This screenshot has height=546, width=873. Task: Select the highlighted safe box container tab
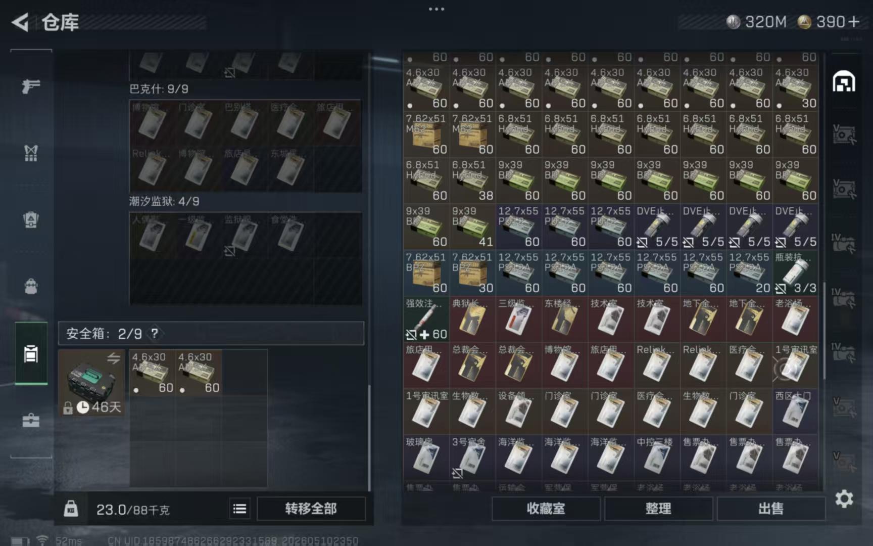click(x=31, y=354)
